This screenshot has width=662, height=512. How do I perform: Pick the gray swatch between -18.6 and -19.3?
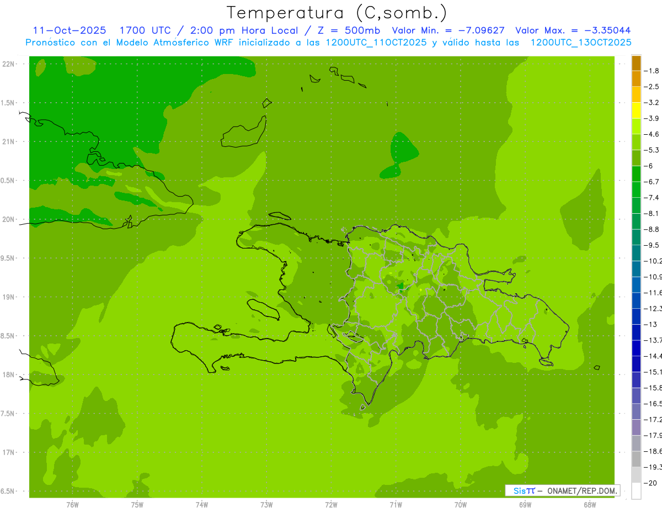click(x=636, y=459)
